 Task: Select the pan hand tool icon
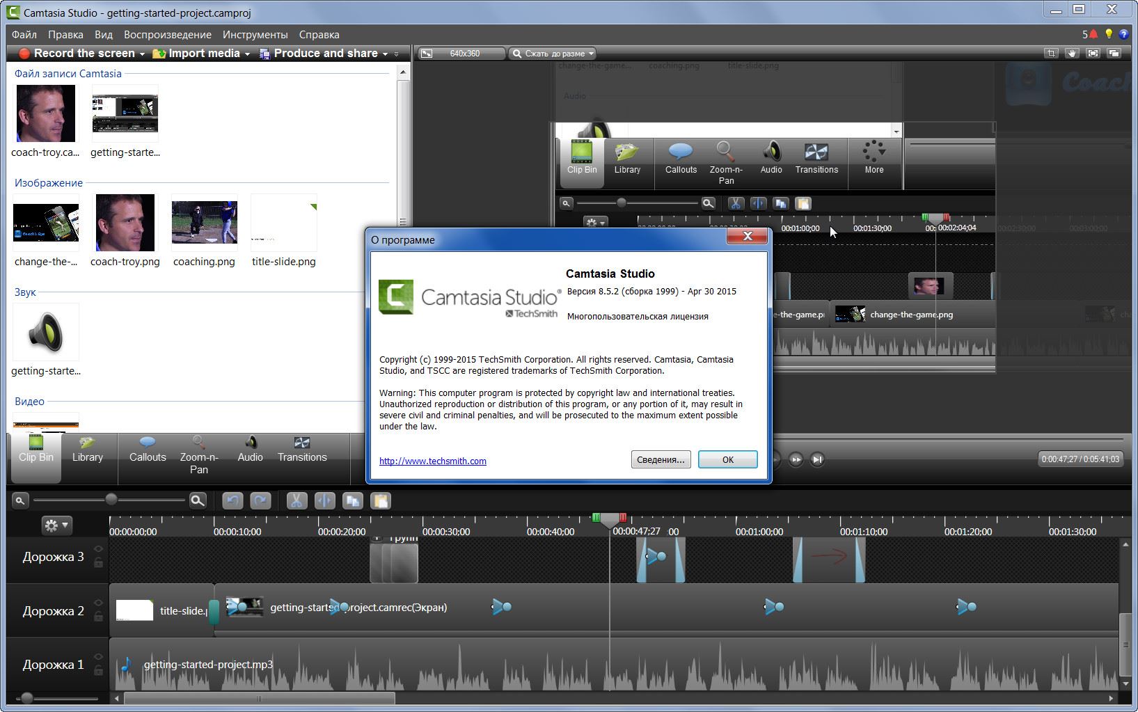pos(1073,53)
